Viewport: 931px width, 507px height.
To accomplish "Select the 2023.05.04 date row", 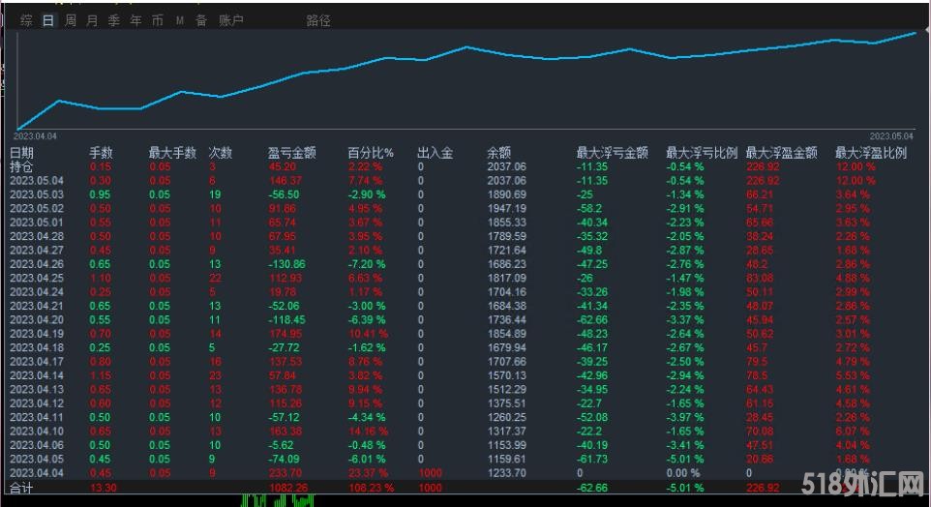I will (36, 181).
